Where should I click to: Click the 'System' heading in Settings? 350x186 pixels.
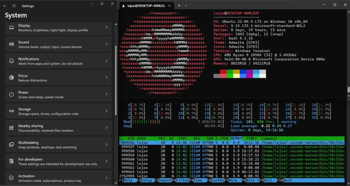pyautogui.click(x=16, y=15)
